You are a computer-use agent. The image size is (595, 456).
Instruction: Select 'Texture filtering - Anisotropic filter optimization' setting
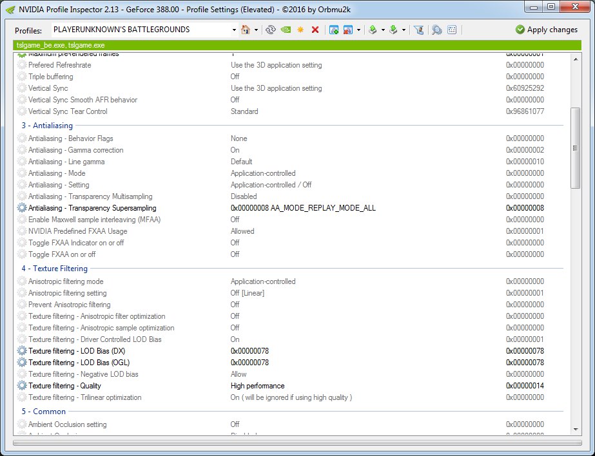pyautogui.click(x=97, y=316)
